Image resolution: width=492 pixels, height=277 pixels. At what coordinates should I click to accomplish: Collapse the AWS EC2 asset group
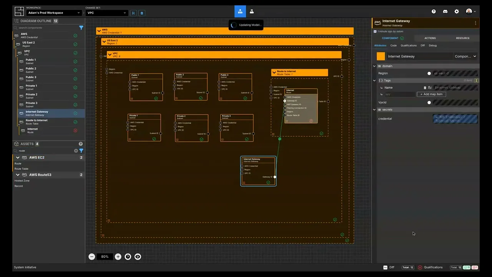(x=18, y=157)
